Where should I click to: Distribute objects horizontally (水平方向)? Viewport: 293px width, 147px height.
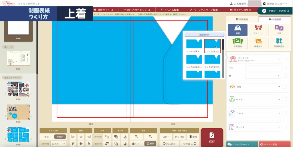pos(107,137)
